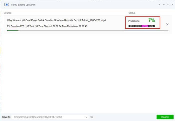Click the 7% progress percentage
The width and height of the screenshot is (175, 121).
(x=151, y=20)
